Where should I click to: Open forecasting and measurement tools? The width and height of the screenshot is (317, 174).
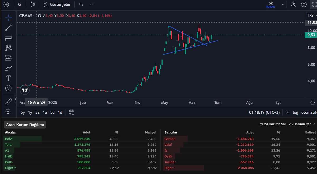coord(8,58)
